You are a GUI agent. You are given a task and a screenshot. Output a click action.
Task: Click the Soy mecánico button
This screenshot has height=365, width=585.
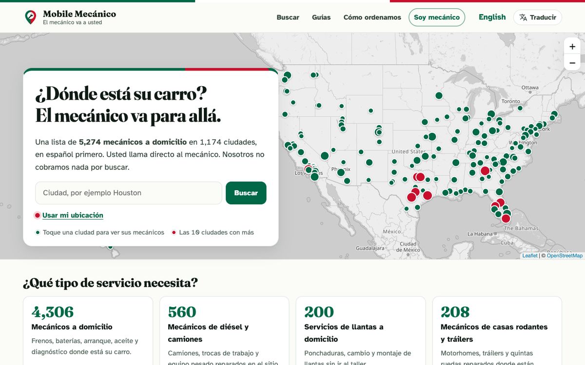[437, 18]
